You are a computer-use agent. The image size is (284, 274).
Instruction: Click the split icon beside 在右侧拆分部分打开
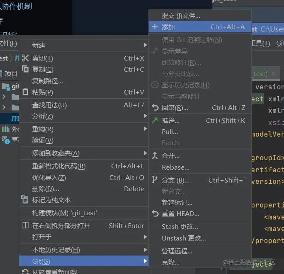[25, 225]
